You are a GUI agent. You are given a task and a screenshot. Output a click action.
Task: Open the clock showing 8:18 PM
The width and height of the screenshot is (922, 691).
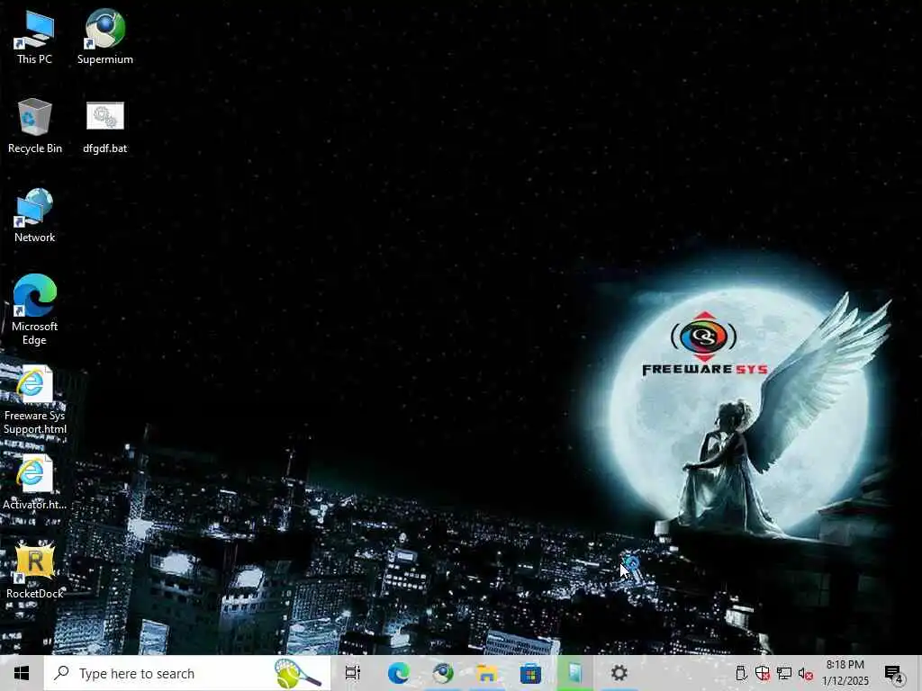(x=845, y=673)
